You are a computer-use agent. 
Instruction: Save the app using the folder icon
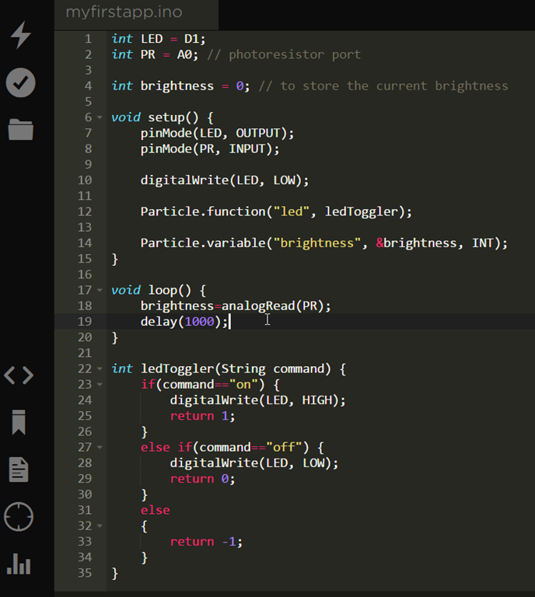click(20, 129)
